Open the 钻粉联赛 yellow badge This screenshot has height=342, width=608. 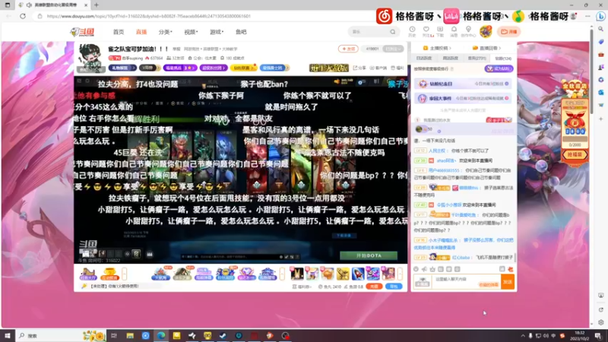coord(243,68)
